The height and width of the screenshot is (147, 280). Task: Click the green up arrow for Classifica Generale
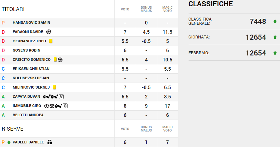[x=275, y=21]
